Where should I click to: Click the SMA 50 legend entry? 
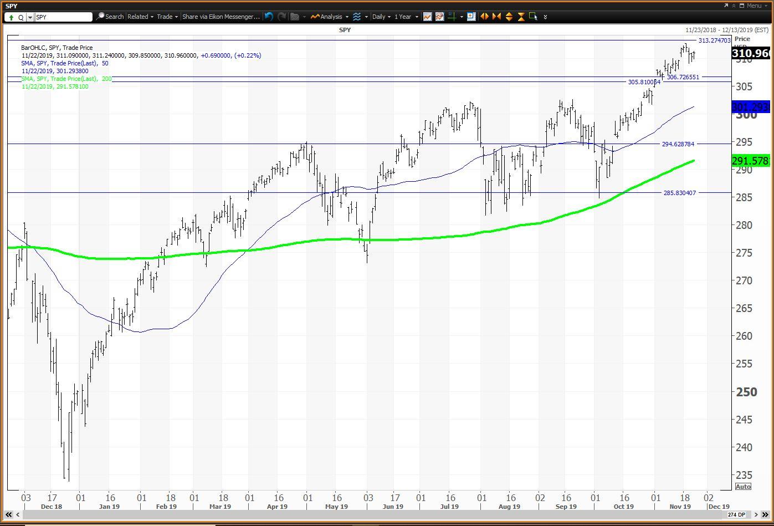pos(65,63)
